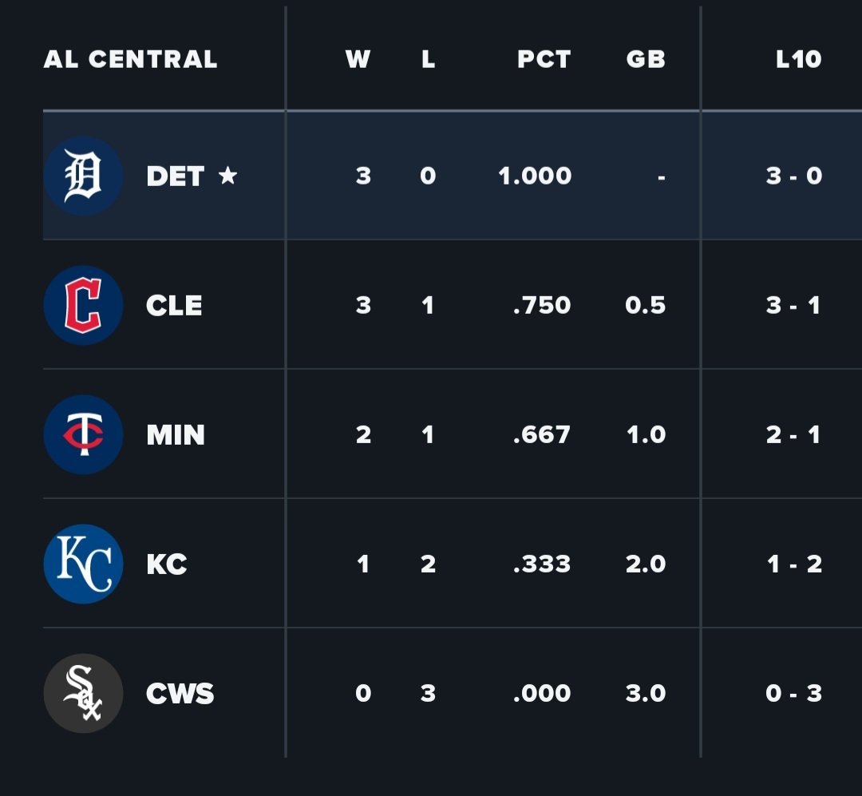Screen dimensions: 862x796
Task: Click the Minnesota Twins logo
Action: click(83, 434)
